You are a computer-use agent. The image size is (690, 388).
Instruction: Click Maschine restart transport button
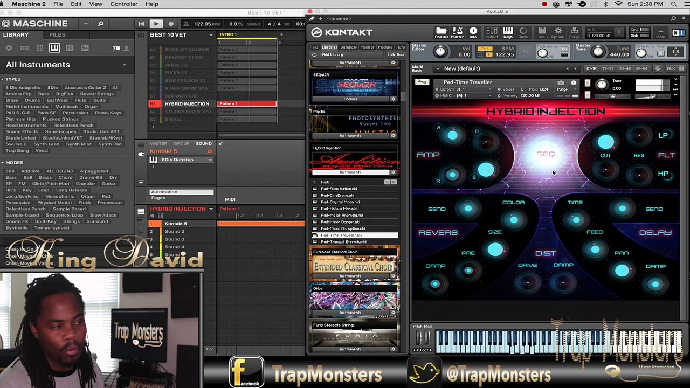click(x=141, y=24)
